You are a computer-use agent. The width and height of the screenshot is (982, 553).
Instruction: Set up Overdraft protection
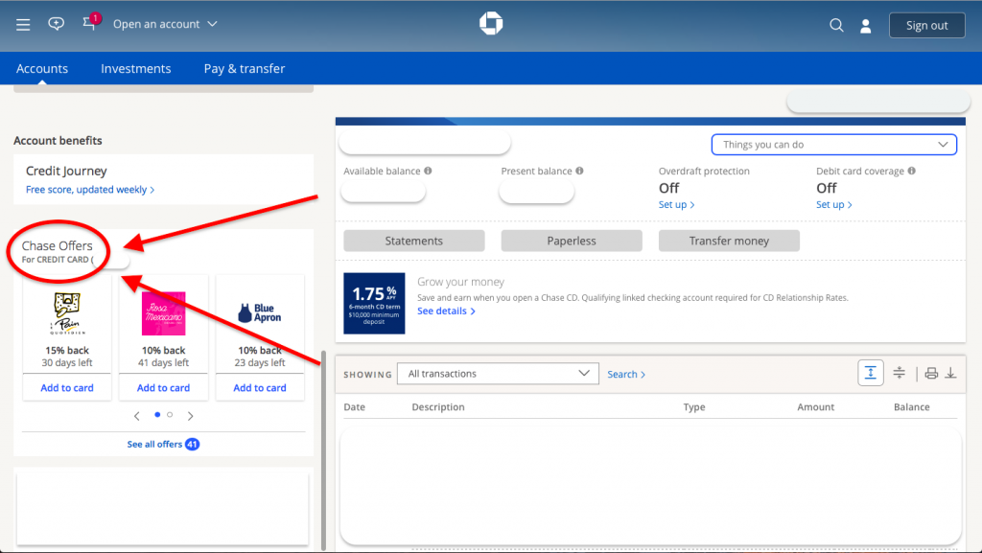tap(676, 204)
